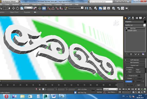Screen dimensions: 147x99
Task: Toggle Angle Snap
Action: 53,8
